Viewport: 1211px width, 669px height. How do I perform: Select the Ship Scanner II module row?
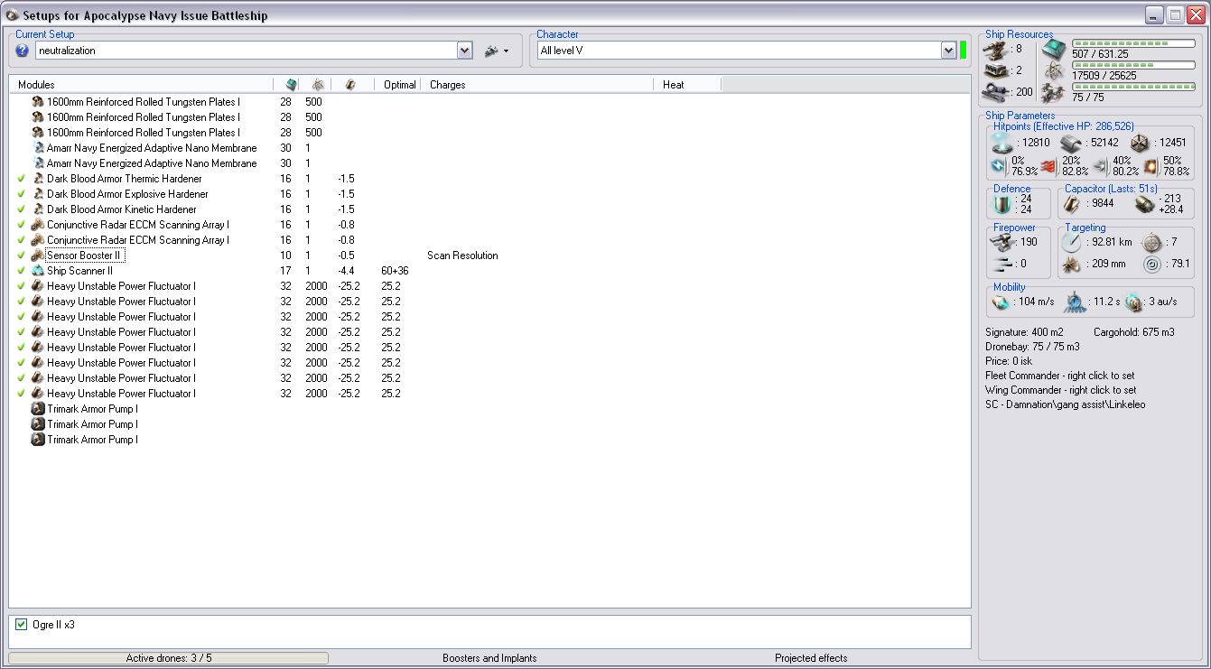[x=489, y=271]
